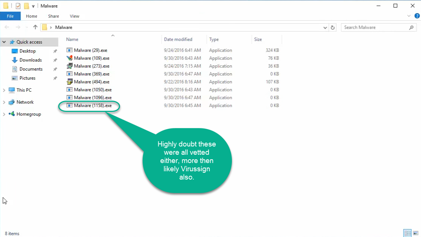Screen dimensions: 421x237
Task: Click the pin icon beside Downloads
Action: [55, 60]
